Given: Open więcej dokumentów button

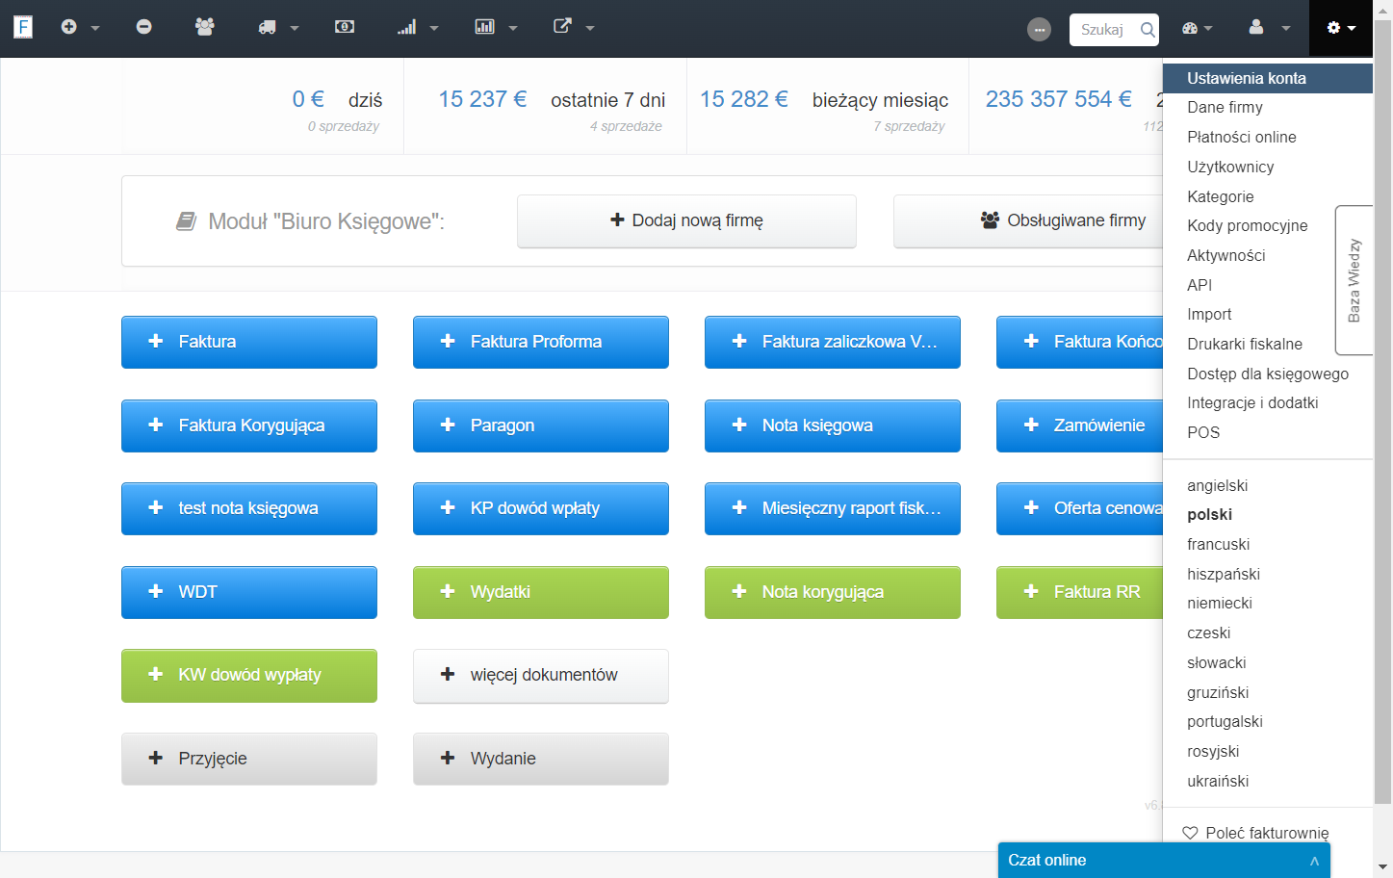Looking at the screenshot, I should point(541,676).
